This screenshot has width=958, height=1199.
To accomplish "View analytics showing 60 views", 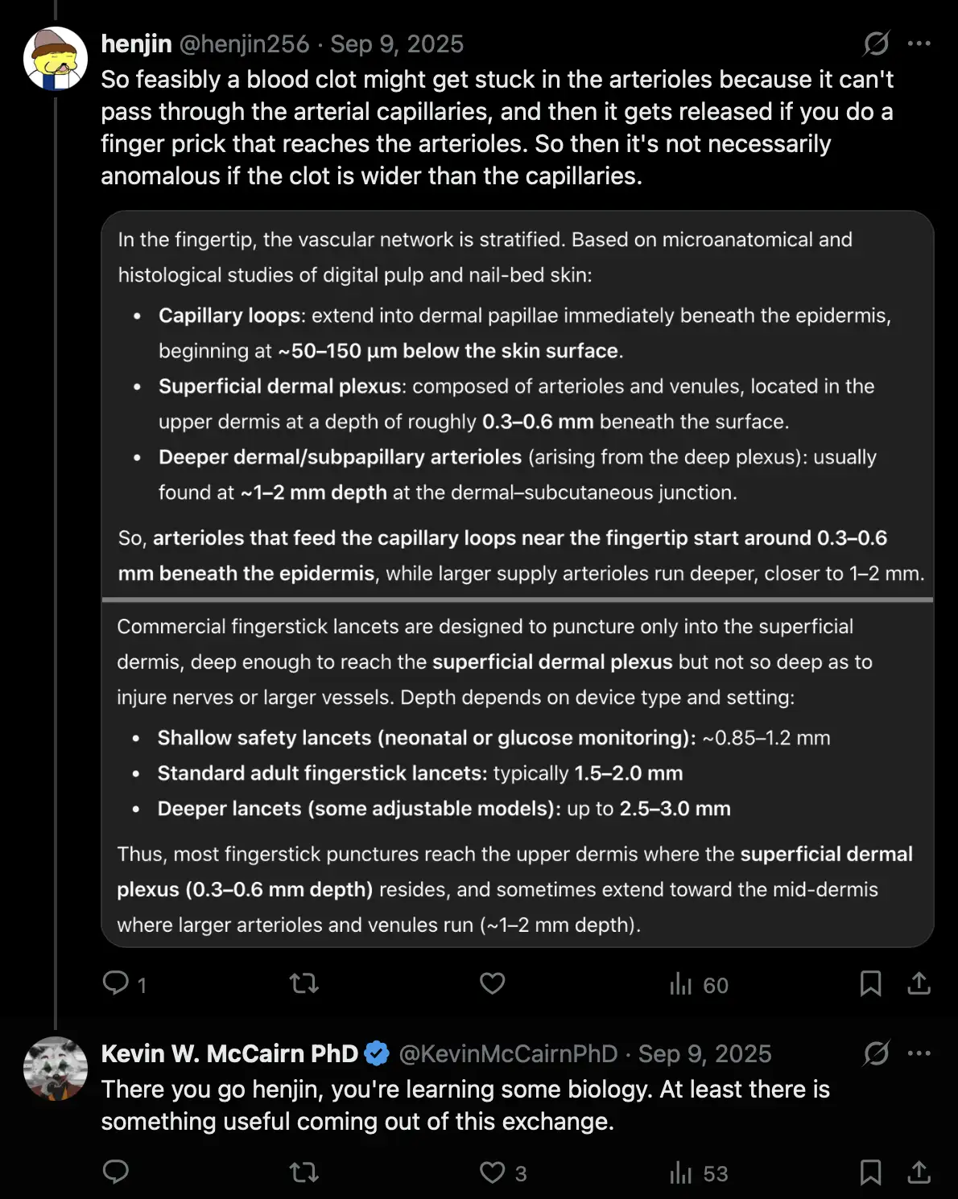I will (698, 984).
